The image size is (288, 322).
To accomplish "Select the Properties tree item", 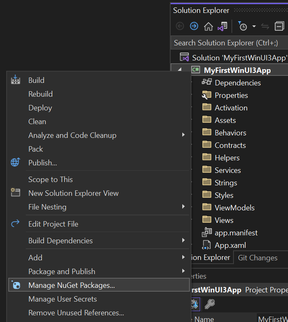I will coord(231,95).
